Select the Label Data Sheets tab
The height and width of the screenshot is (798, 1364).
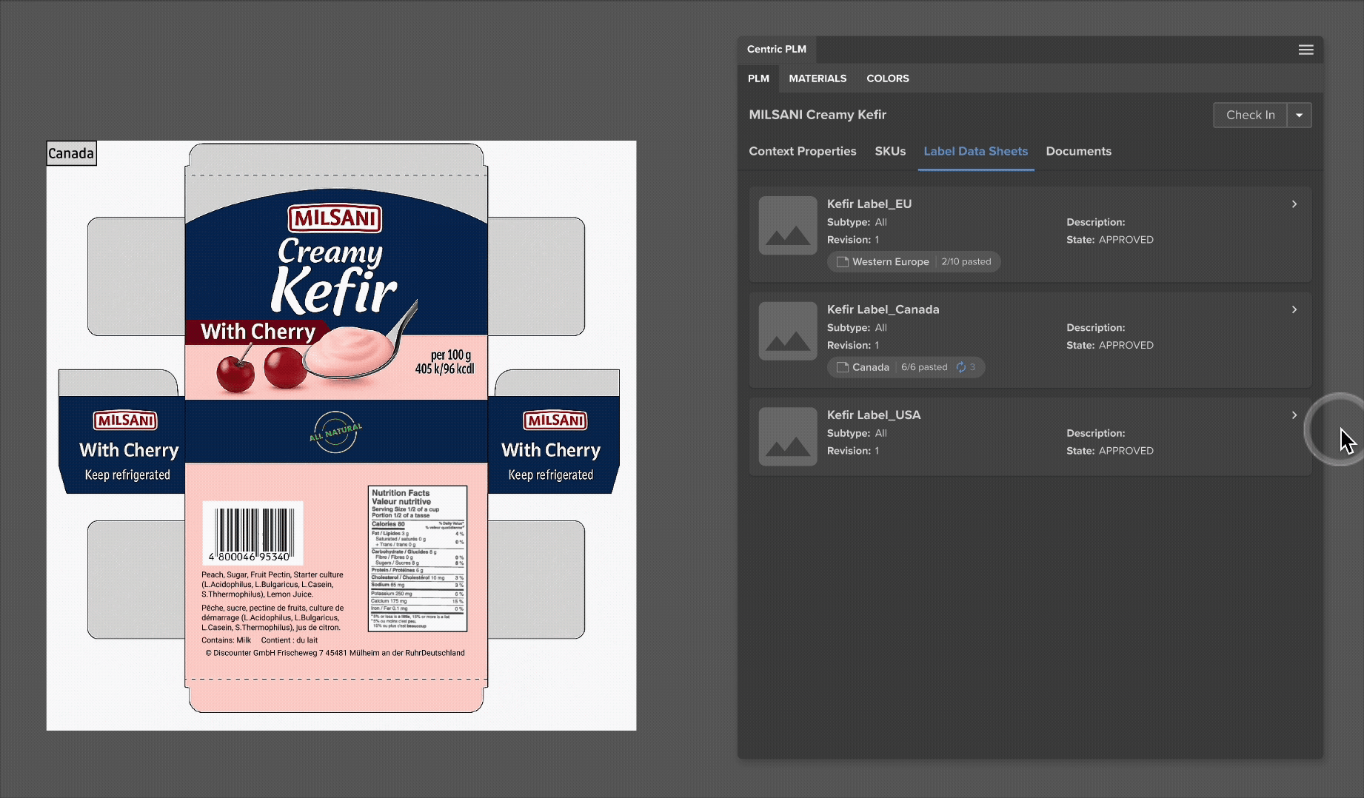click(975, 151)
